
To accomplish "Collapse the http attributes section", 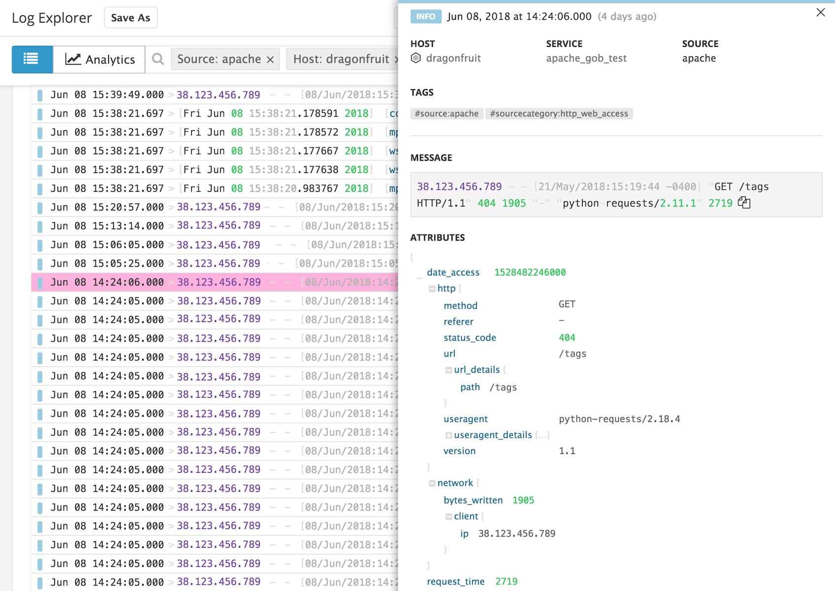I will tap(431, 288).
